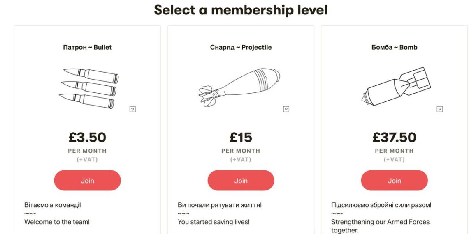Click the "Select a membership level" heading

click(x=241, y=10)
